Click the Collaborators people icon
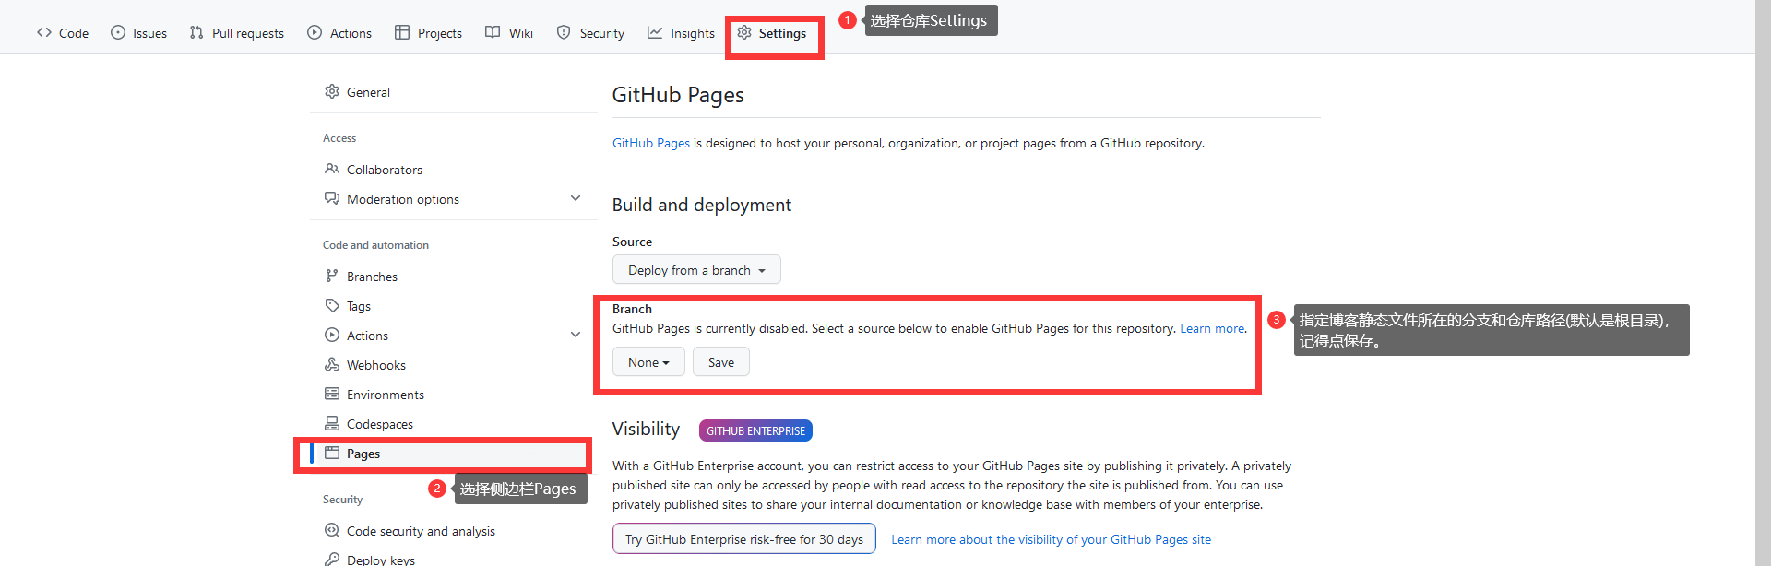Image resolution: width=1771 pixels, height=566 pixels. (x=332, y=169)
